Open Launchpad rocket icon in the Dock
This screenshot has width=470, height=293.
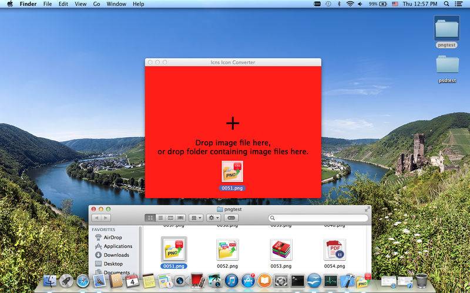coord(66,281)
